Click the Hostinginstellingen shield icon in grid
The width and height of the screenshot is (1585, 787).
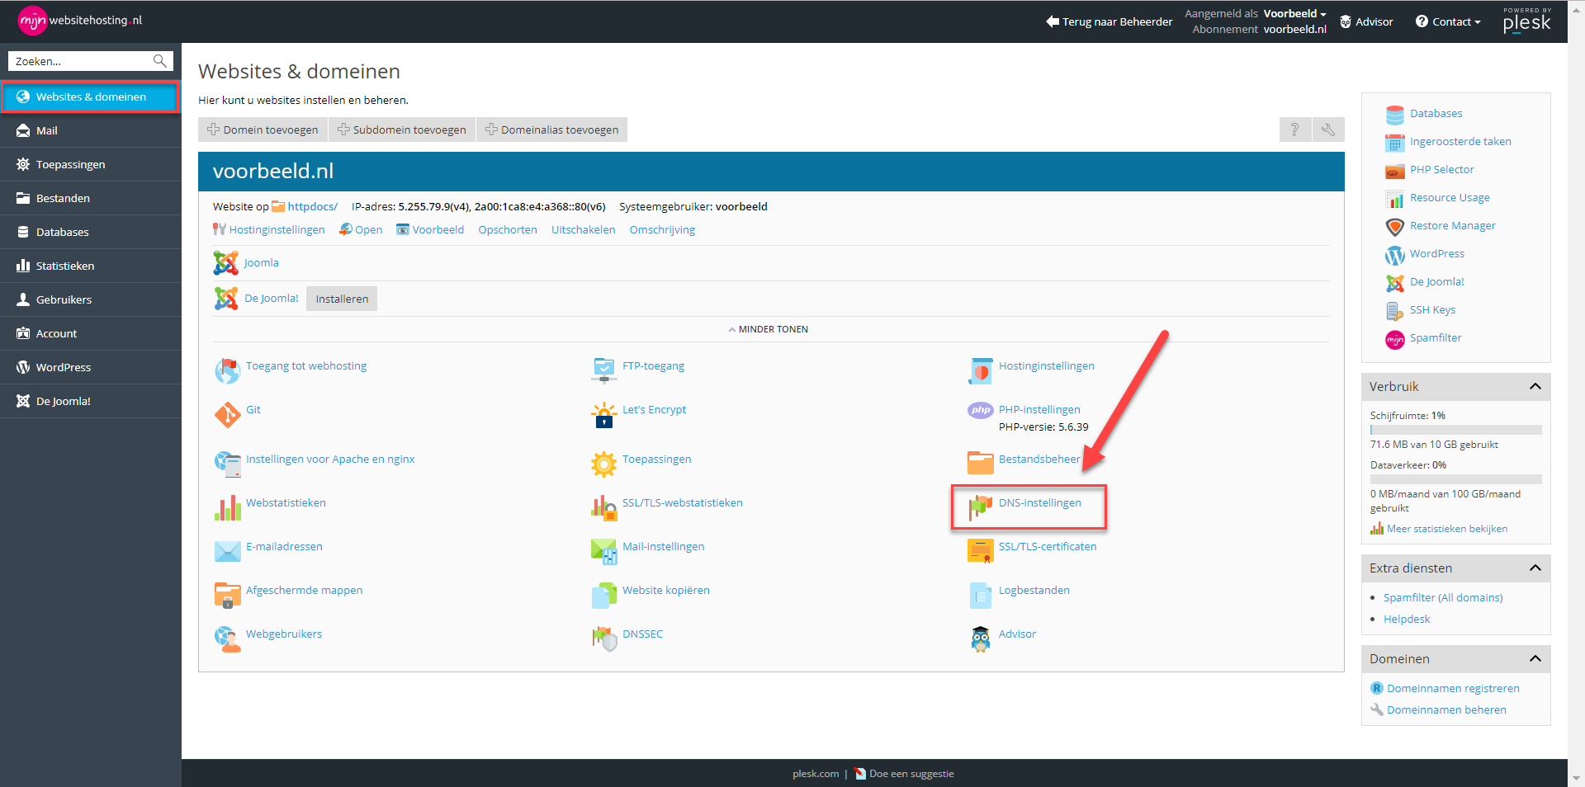pos(980,371)
